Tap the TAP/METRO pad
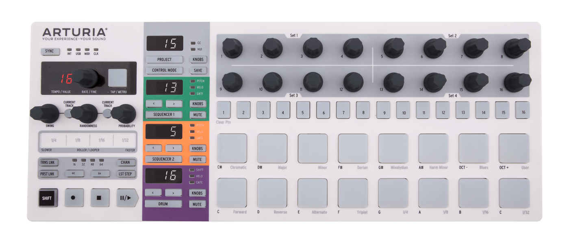The width and height of the screenshot is (584, 243). tap(118, 77)
